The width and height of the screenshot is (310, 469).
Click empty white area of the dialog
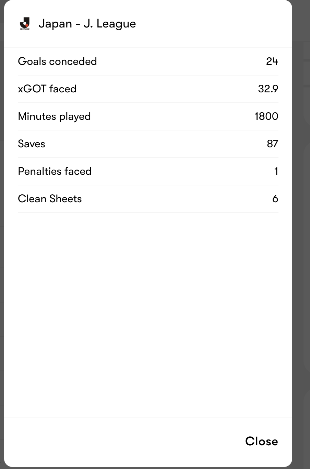click(x=148, y=309)
